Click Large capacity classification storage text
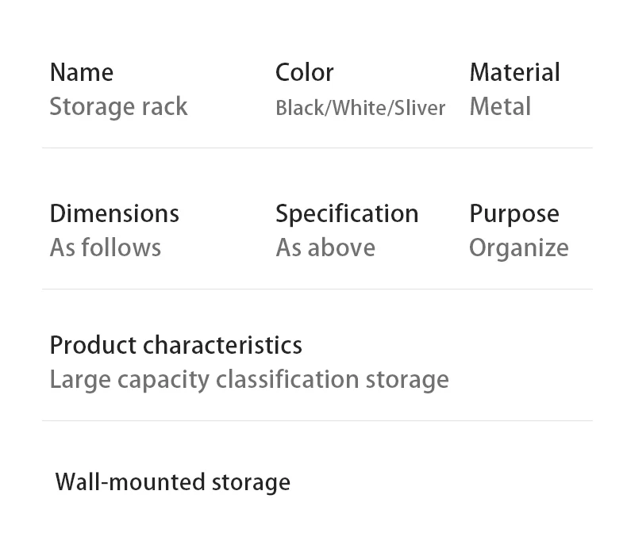 (249, 379)
